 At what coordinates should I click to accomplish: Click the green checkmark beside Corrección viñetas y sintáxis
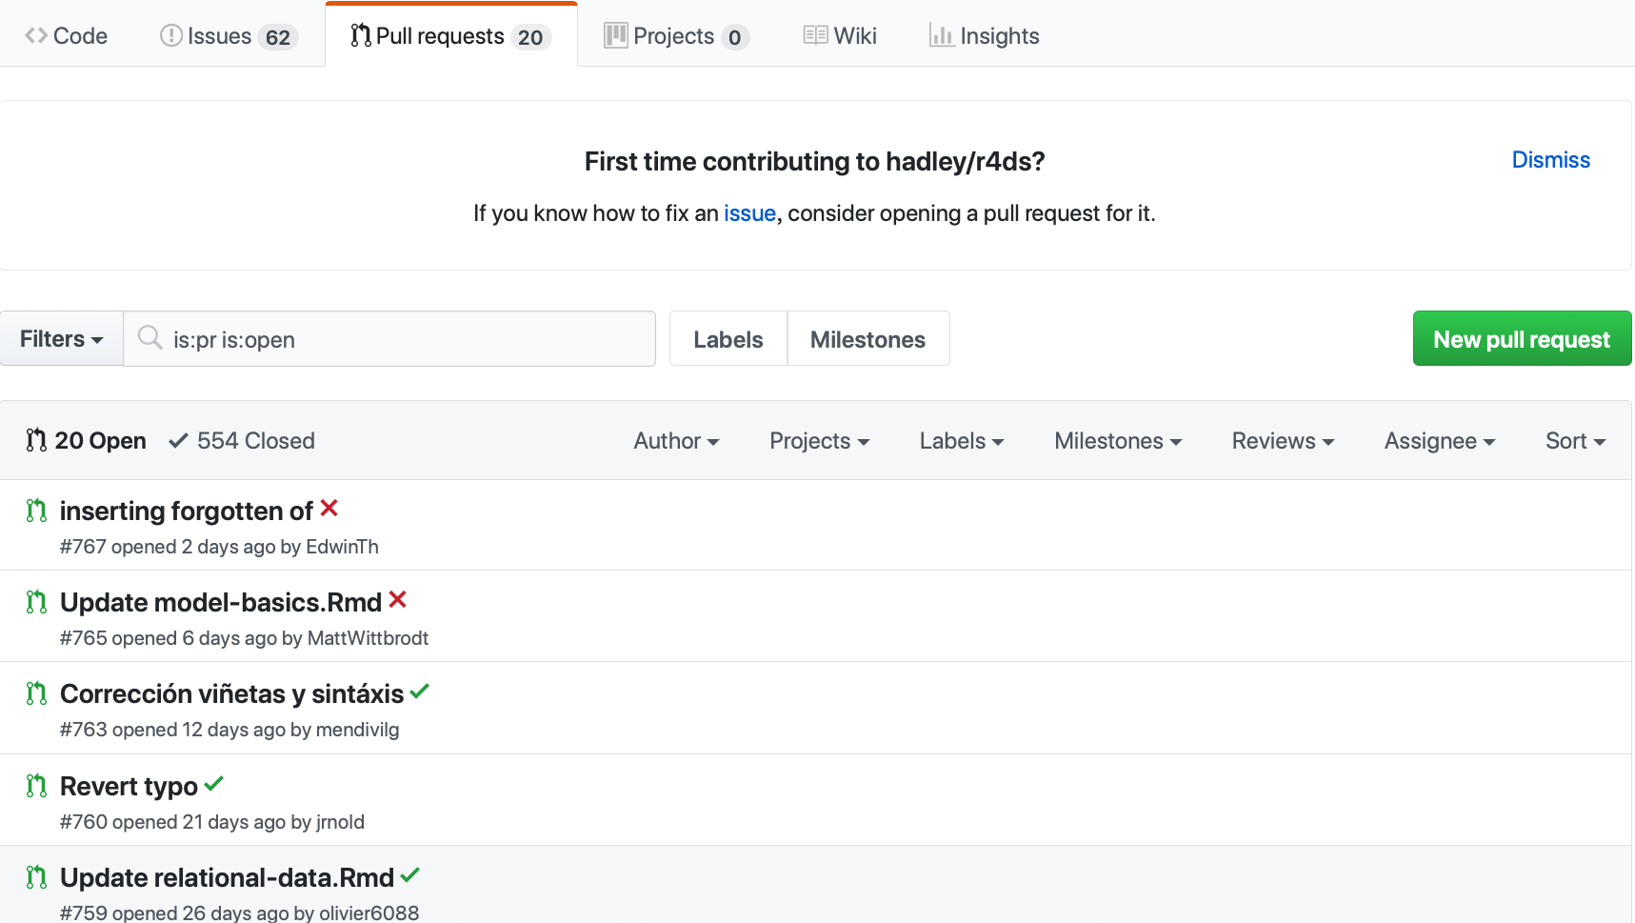click(420, 692)
